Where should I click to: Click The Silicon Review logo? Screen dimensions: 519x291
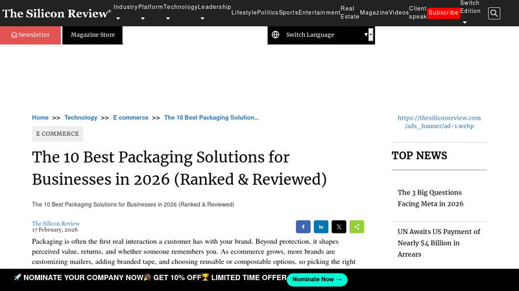pos(56,13)
